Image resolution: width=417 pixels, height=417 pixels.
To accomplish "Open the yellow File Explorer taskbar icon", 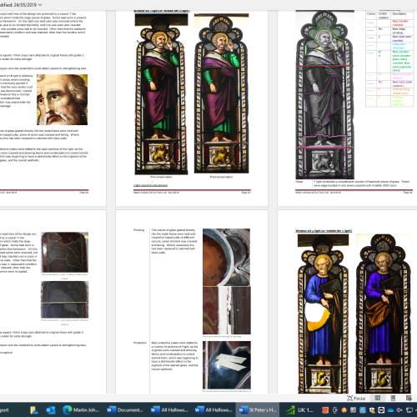I will pos(34,410).
